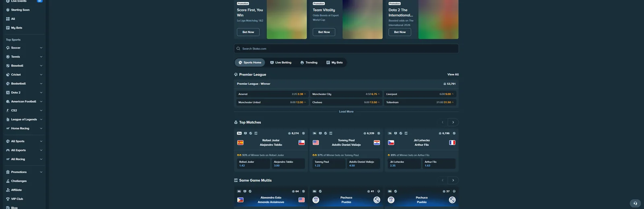The image size is (644, 209).
Task: Click Top Matches next arrow
Action: coord(453,122)
